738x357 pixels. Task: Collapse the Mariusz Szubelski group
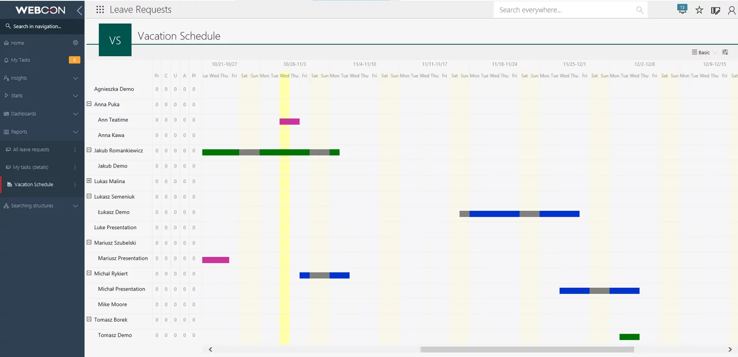pyautogui.click(x=89, y=242)
